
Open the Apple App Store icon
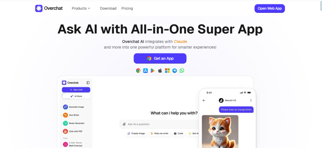(145, 70)
